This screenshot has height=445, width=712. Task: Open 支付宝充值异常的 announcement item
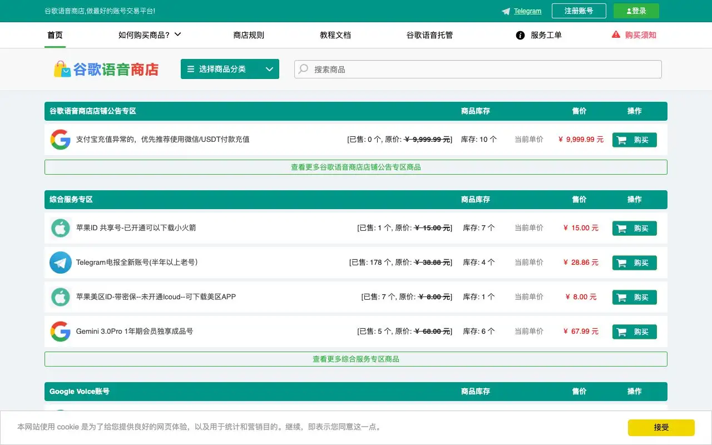click(162, 140)
